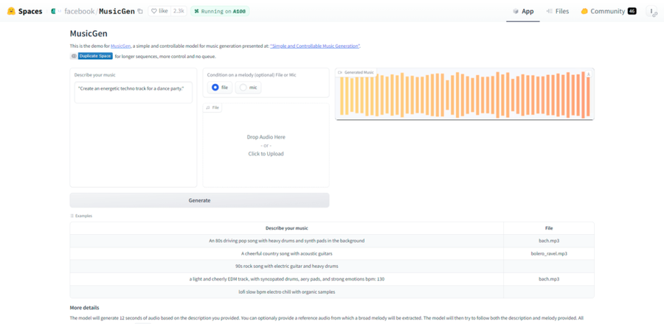Select 'A cheerful country song with acoustic guitars'
The width and height of the screenshot is (664, 324).
(x=287, y=254)
